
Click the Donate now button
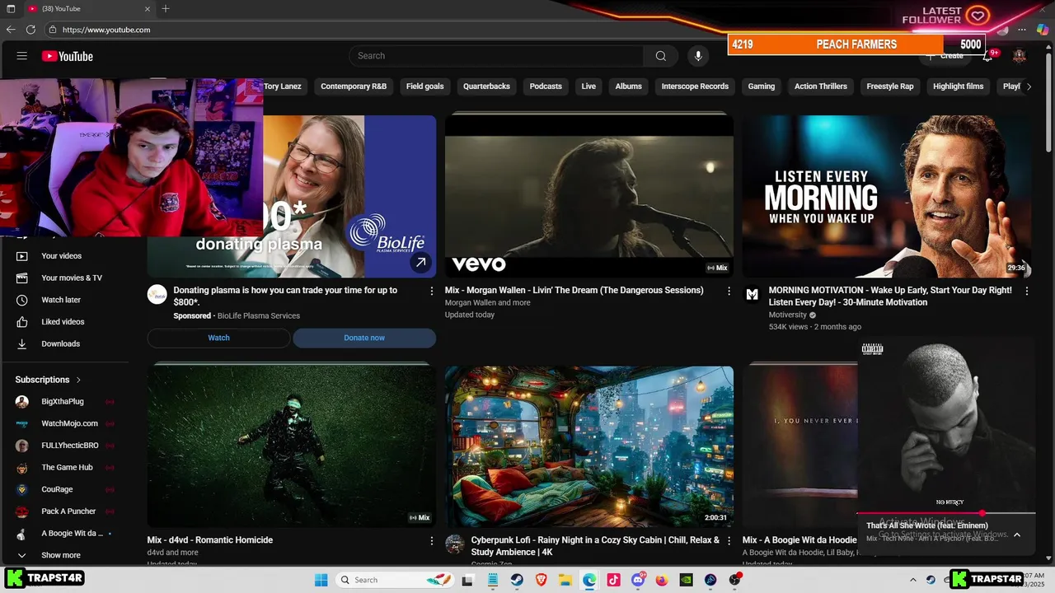(364, 338)
